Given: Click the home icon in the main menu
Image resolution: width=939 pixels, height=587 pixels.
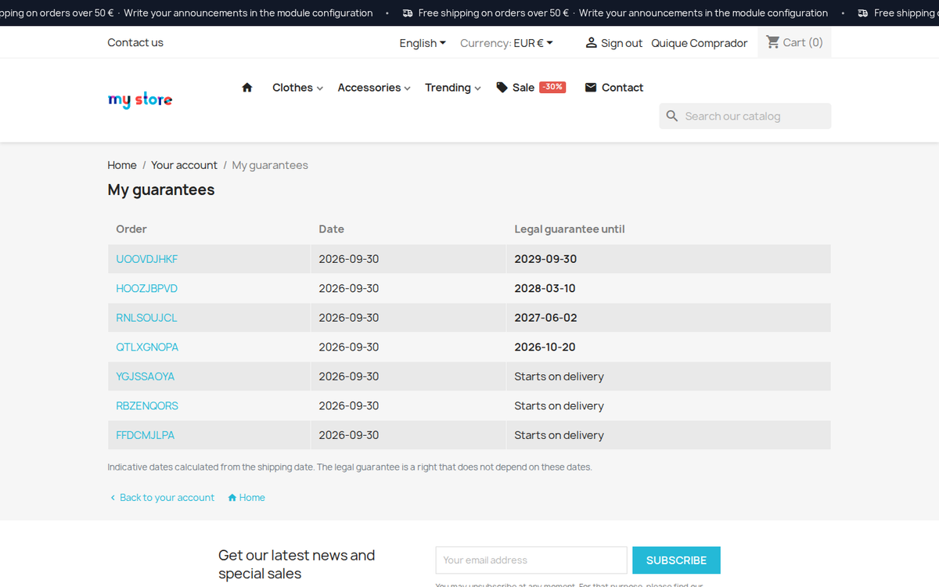Looking at the screenshot, I should (247, 88).
